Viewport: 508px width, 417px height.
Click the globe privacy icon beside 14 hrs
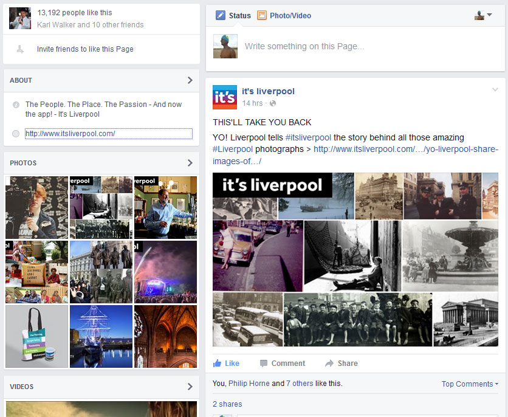273,104
